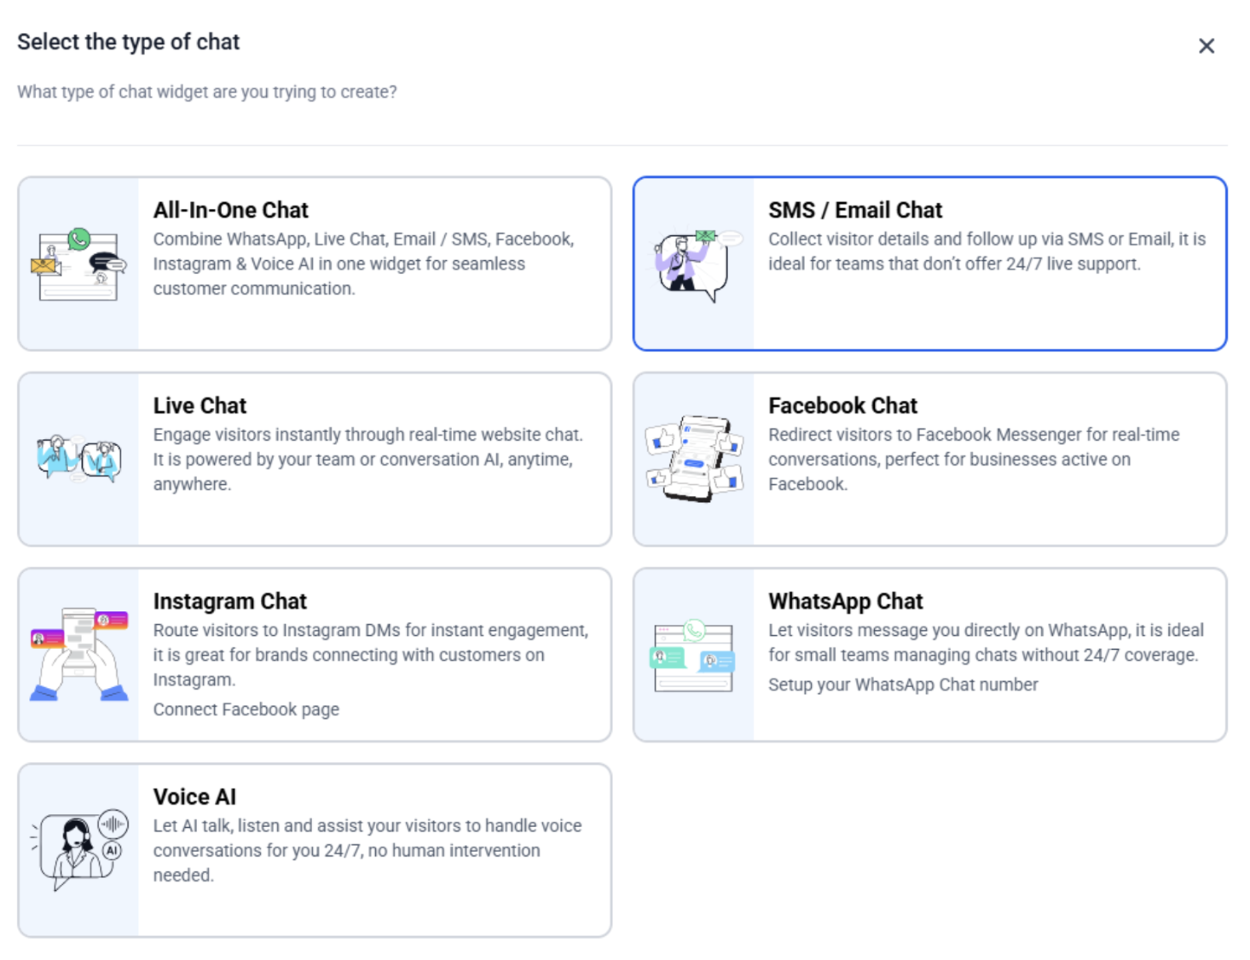Image resolution: width=1250 pixels, height=960 pixels.
Task: Click the Facebook Chat description text
Action: (972, 459)
